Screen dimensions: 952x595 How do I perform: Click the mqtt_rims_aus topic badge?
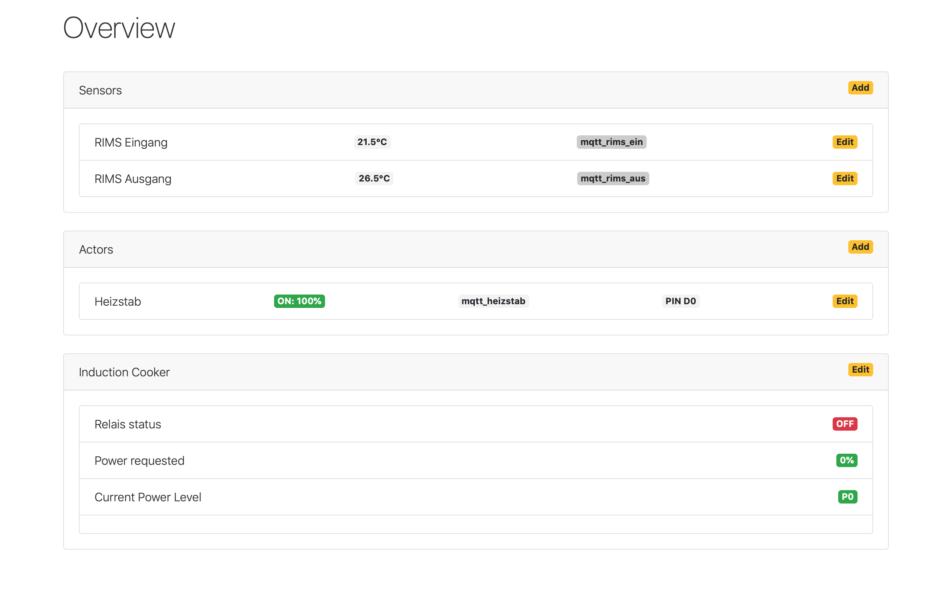[x=612, y=178]
